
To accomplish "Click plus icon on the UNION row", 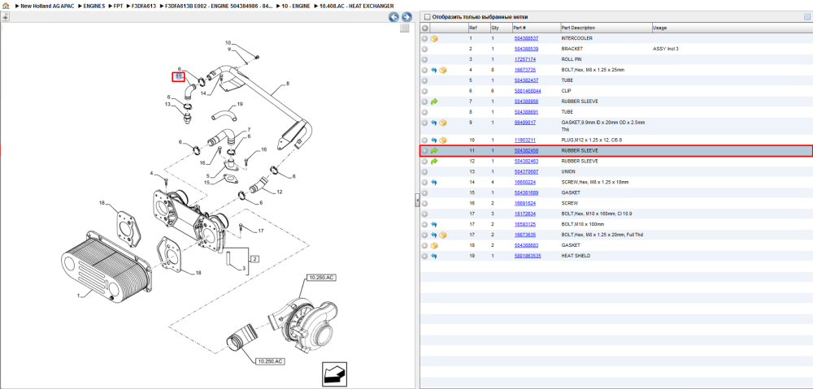I will pos(424,171).
